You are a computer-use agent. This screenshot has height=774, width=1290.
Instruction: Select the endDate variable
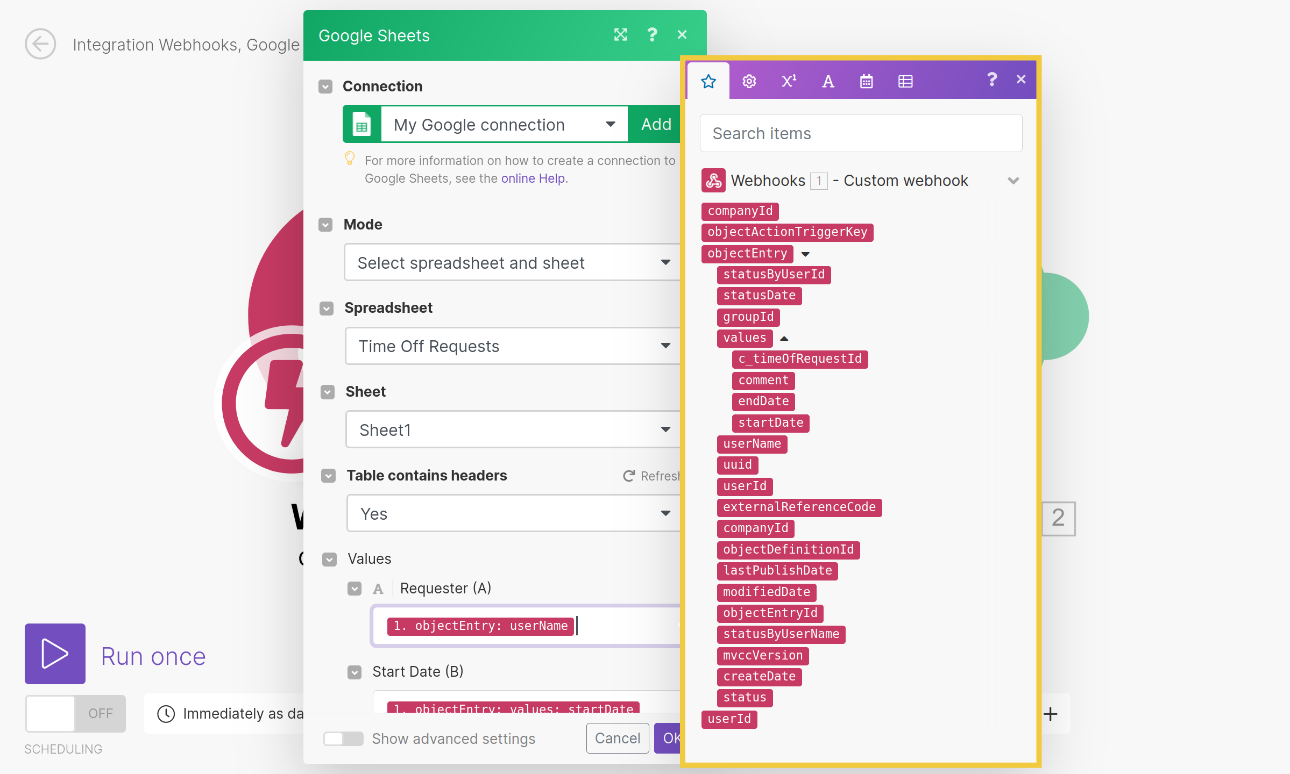[763, 402]
